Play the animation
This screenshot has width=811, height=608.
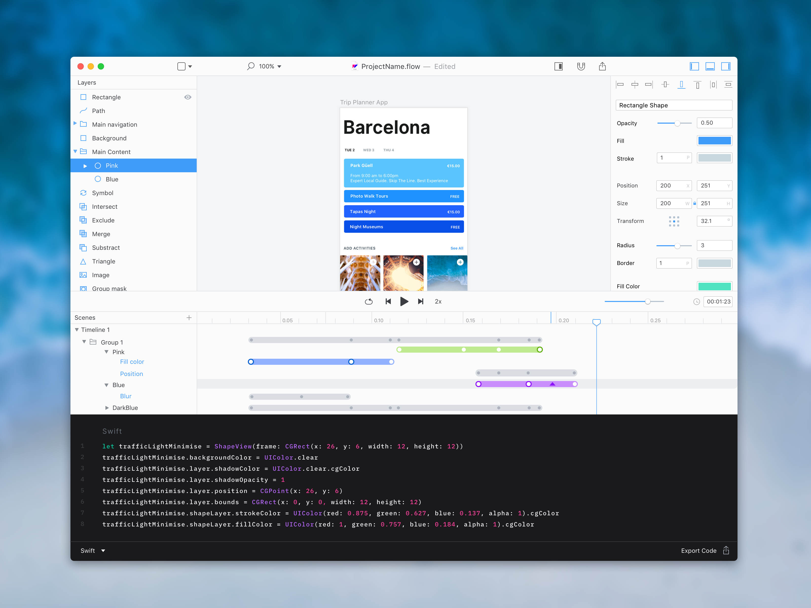click(404, 301)
